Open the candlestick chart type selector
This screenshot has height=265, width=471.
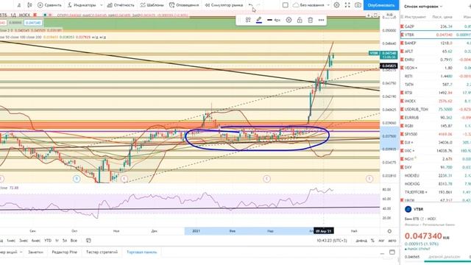pos(29,5)
